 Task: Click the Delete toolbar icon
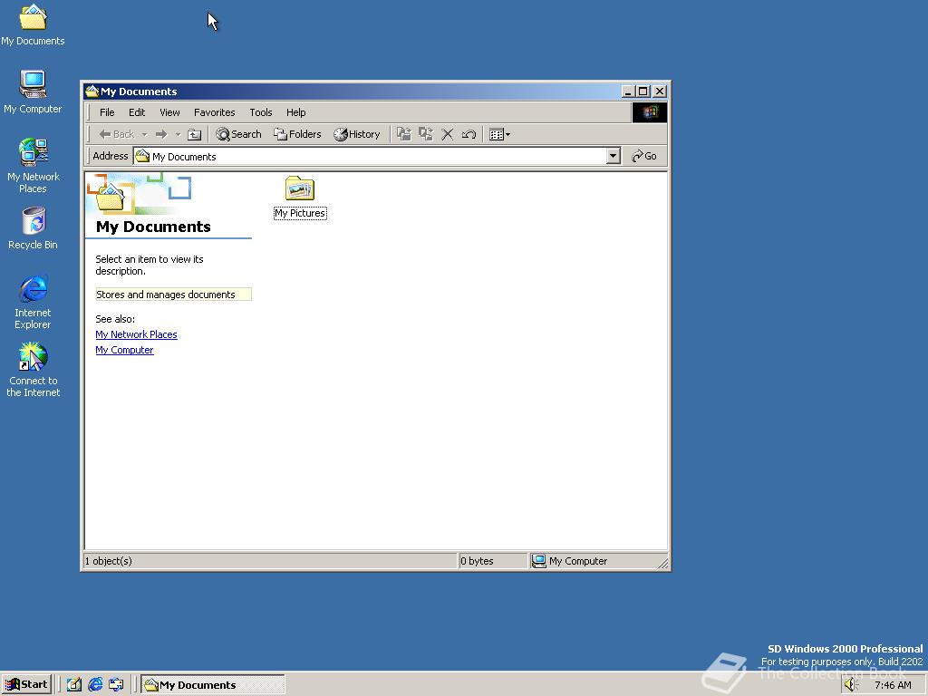448,134
